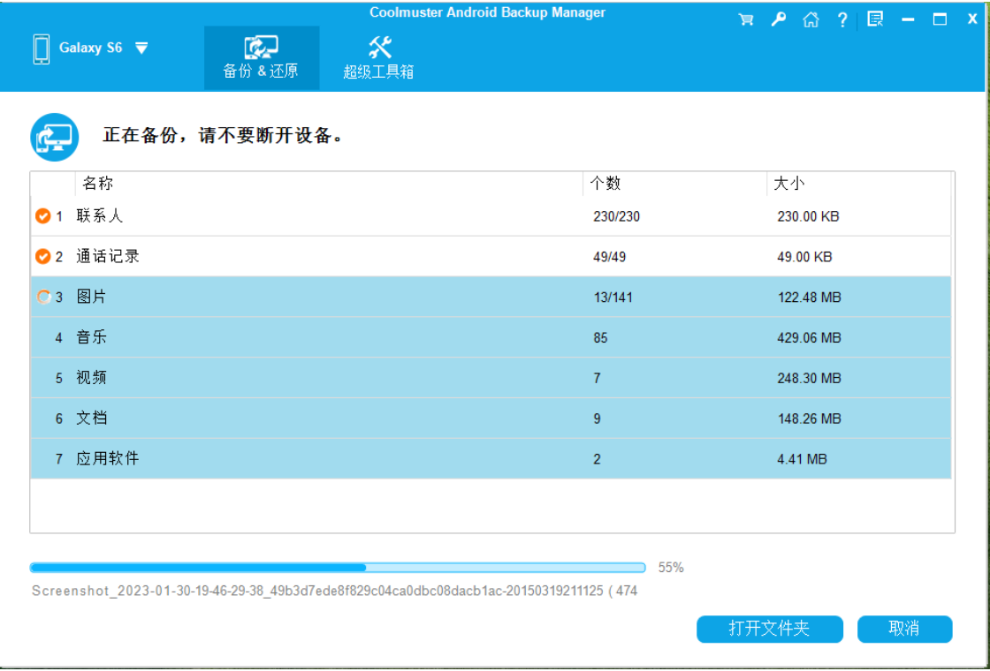Click the 230.00 KB size cell

808,217
